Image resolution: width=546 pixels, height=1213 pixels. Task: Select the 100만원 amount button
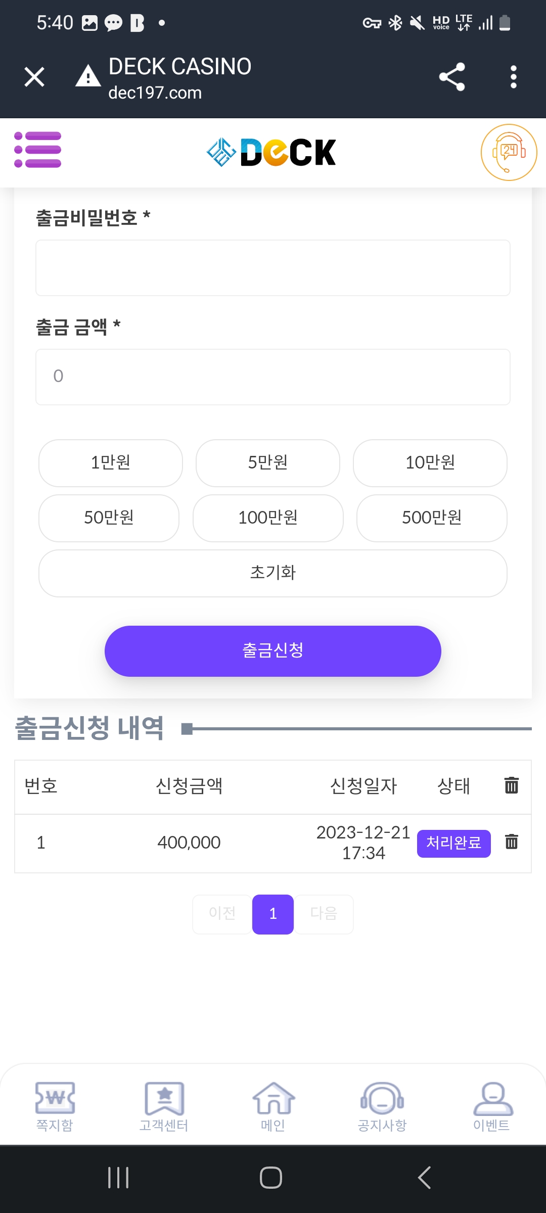(x=268, y=518)
